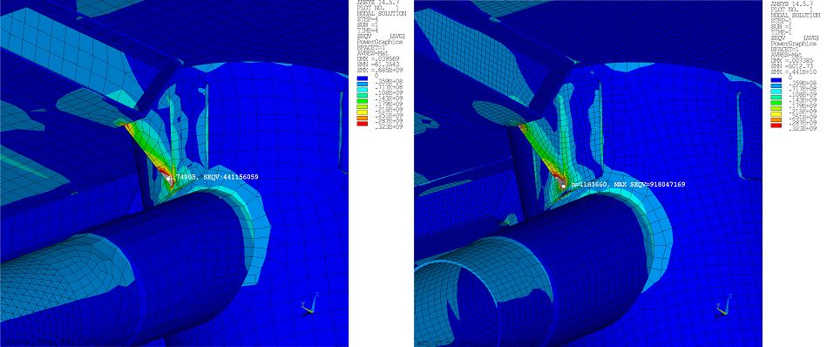This screenshot has height=347, width=827.
Task: Click the 'DMX =.007385' value
Action: click(x=792, y=60)
